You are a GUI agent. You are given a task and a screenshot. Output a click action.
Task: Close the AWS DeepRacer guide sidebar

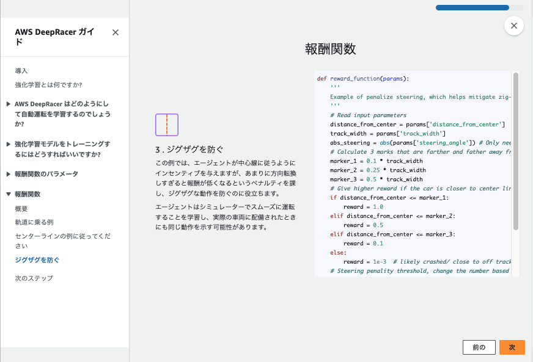click(116, 32)
